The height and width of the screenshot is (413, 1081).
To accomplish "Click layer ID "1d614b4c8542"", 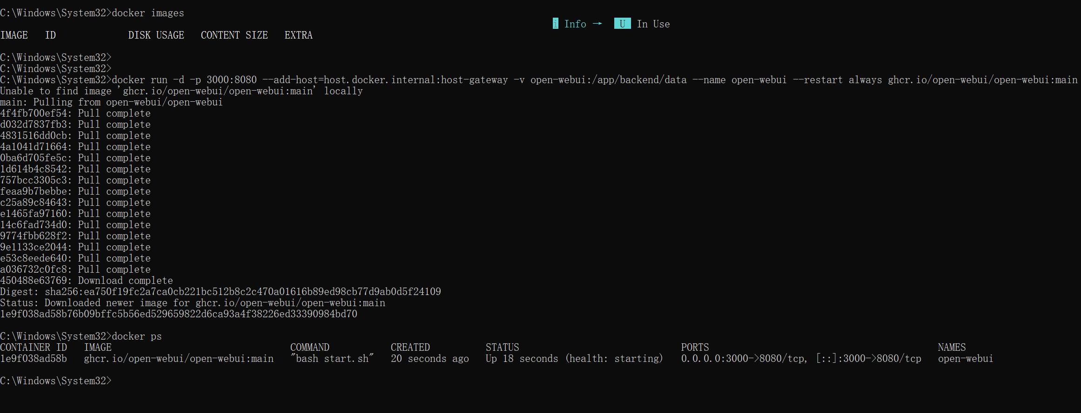I will click(x=34, y=169).
